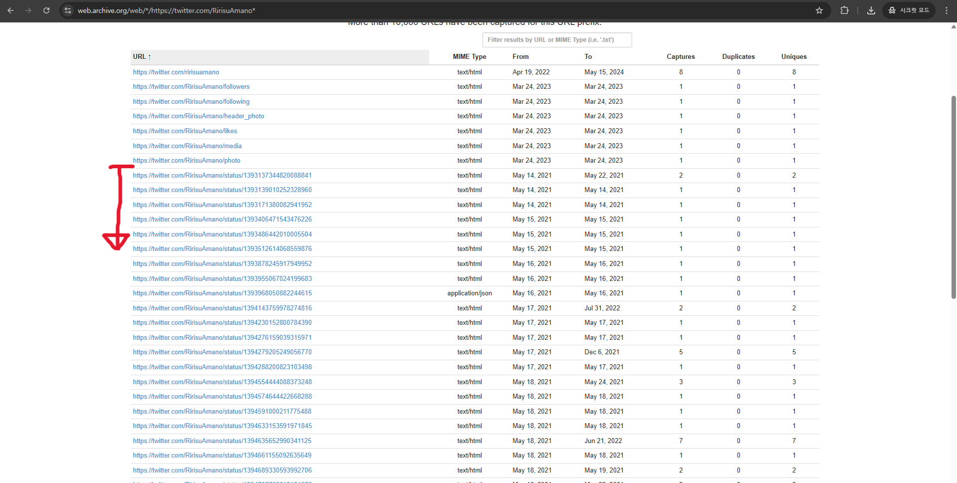Open the RirisuAmano/followers link
957x483 pixels.
point(191,87)
